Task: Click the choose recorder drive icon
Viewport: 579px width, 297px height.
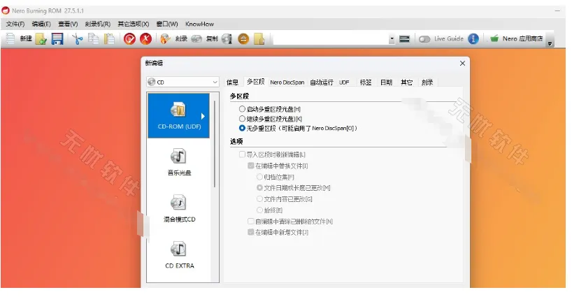Action: point(404,38)
